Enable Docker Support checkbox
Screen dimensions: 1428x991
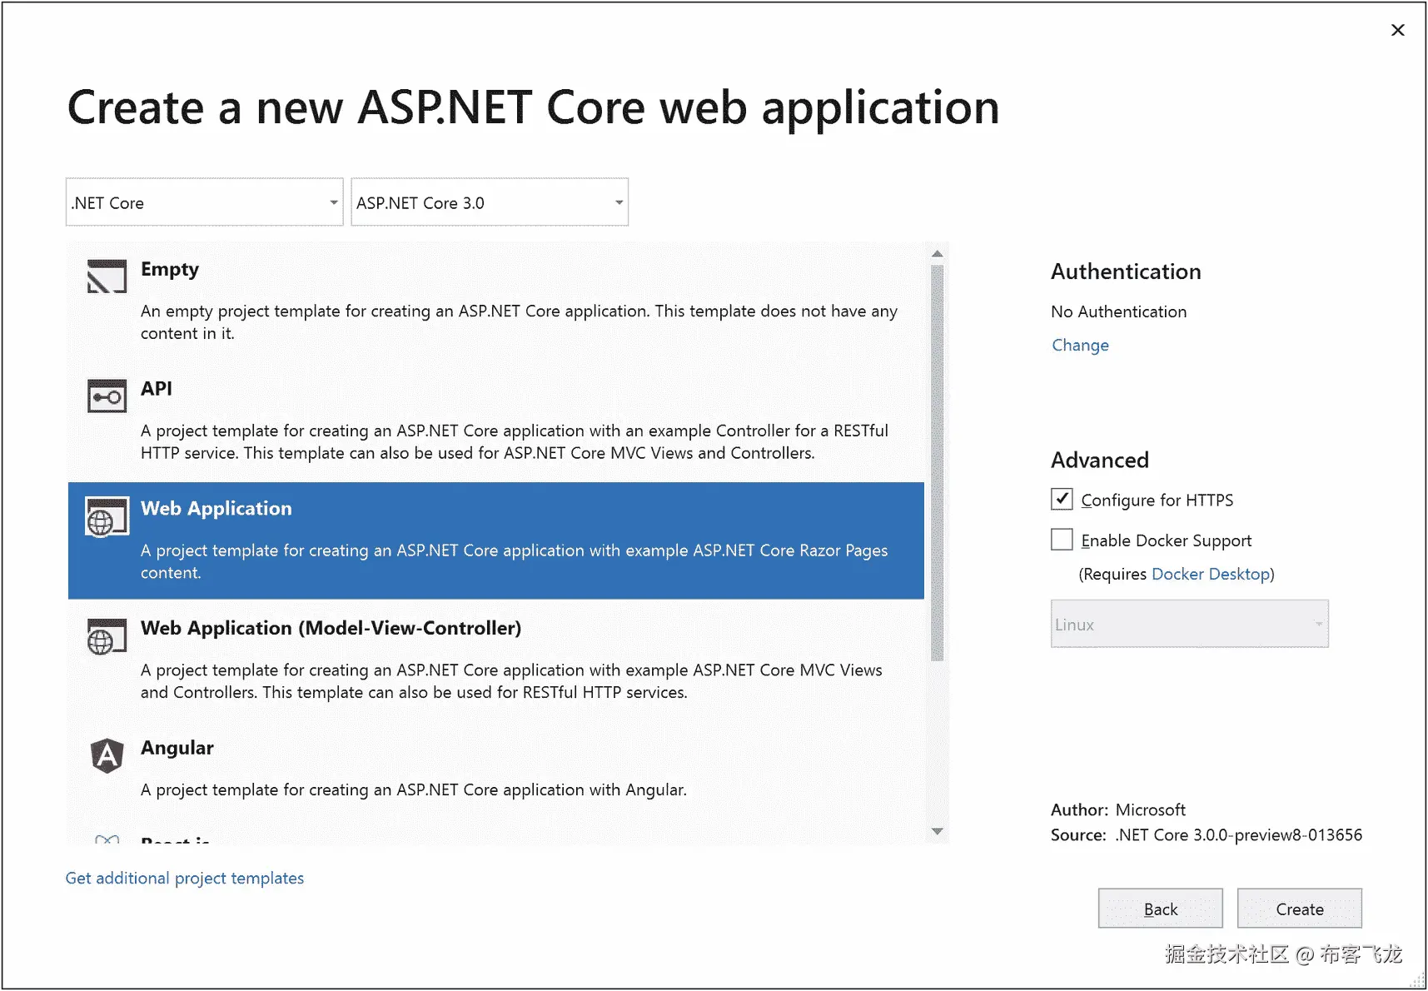point(1062,540)
